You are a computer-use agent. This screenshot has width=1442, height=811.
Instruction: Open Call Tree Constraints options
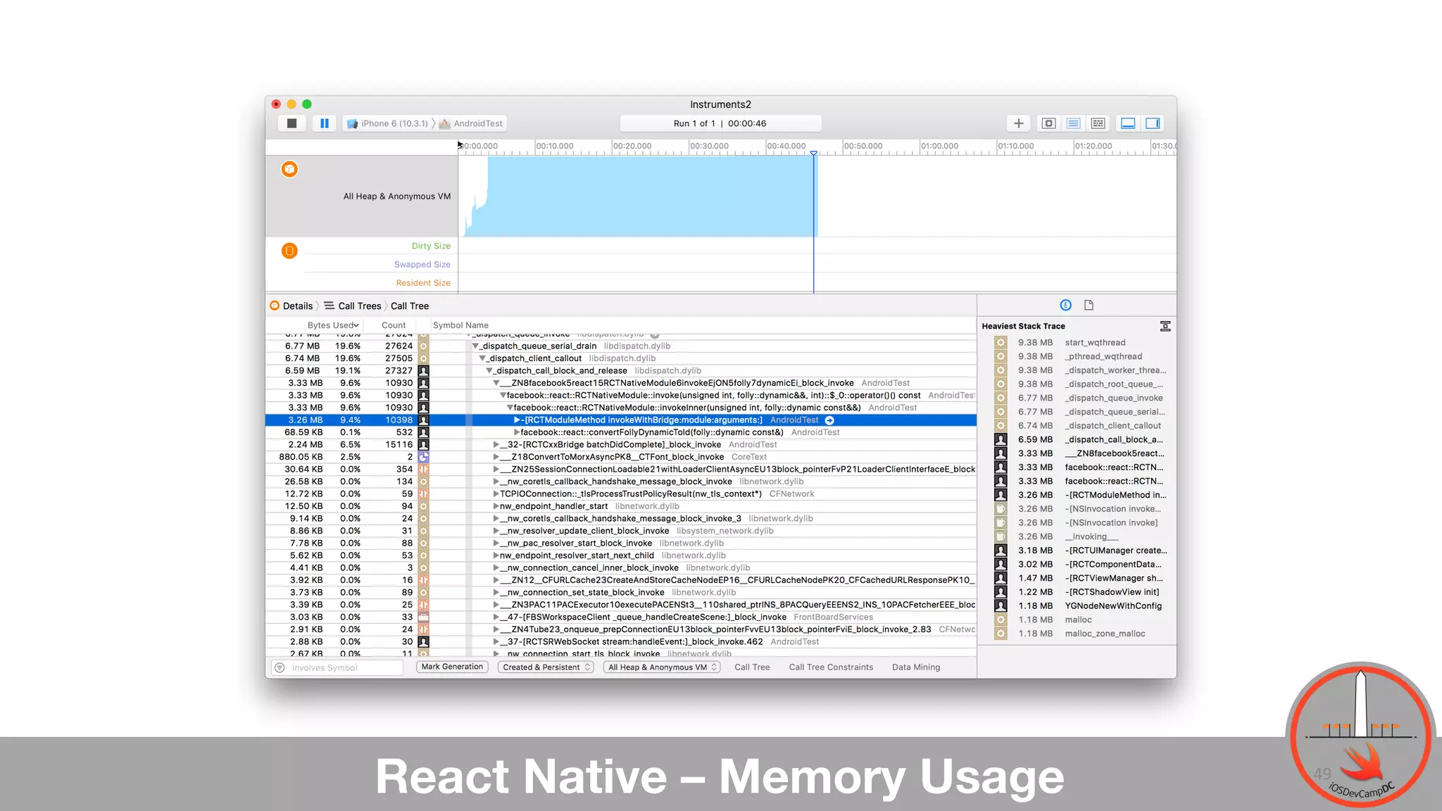[x=831, y=667]
